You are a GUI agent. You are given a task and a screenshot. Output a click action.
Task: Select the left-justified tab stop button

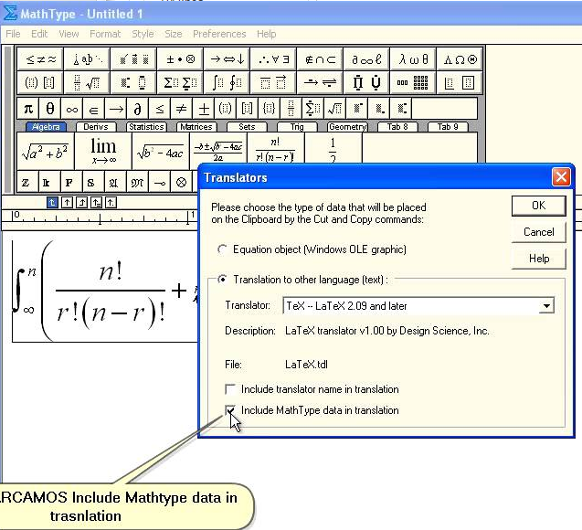pyautogui.click(x=52, y=203)
